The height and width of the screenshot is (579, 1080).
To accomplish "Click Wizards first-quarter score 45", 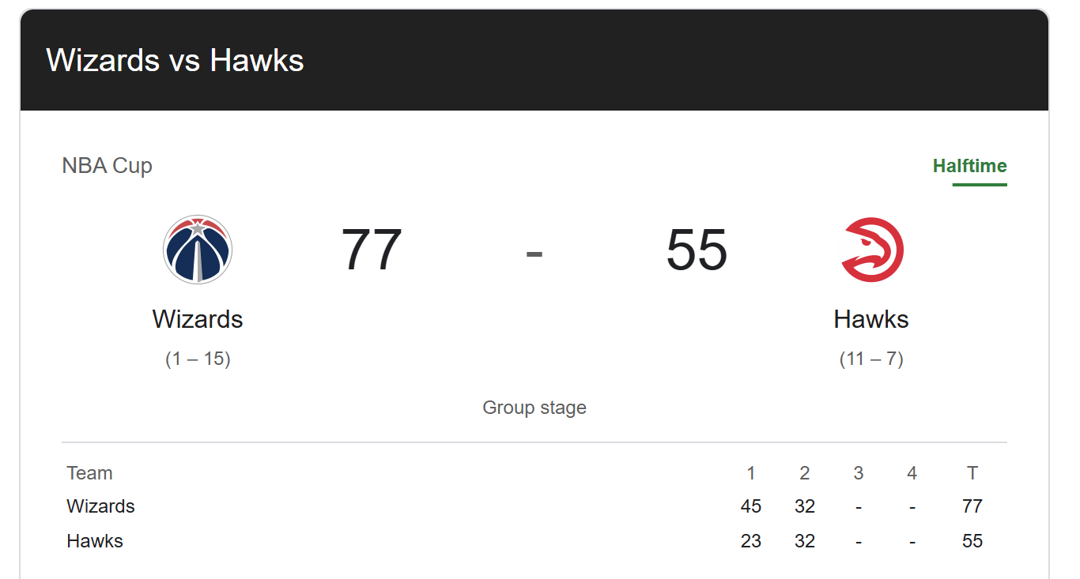I will tap(751, 506).
